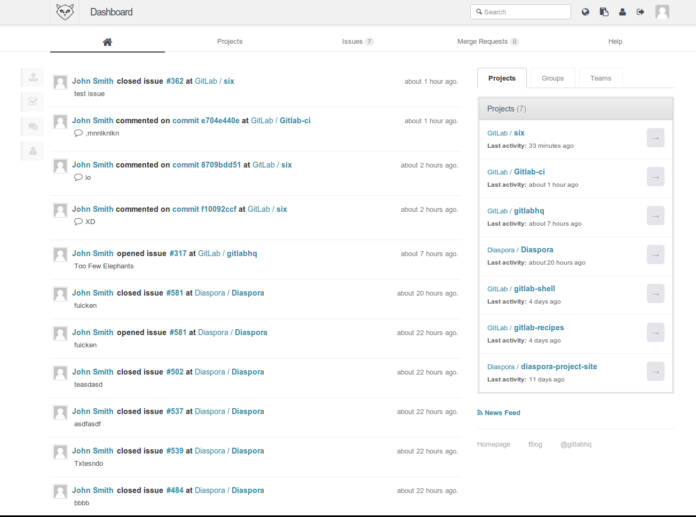Open issue #317 link
The width and height of the screenshot is (696, 517).
point(178,253)
